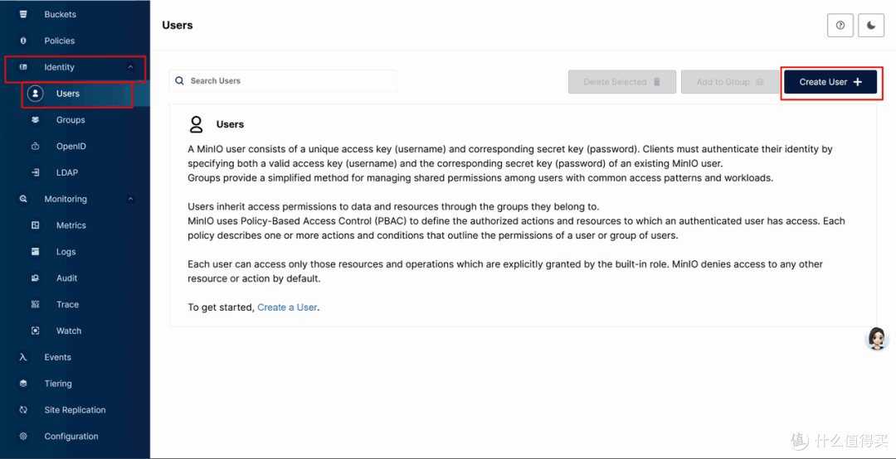
Task: Collapse the Identity menu chevron
Action: tap(130, 67)
